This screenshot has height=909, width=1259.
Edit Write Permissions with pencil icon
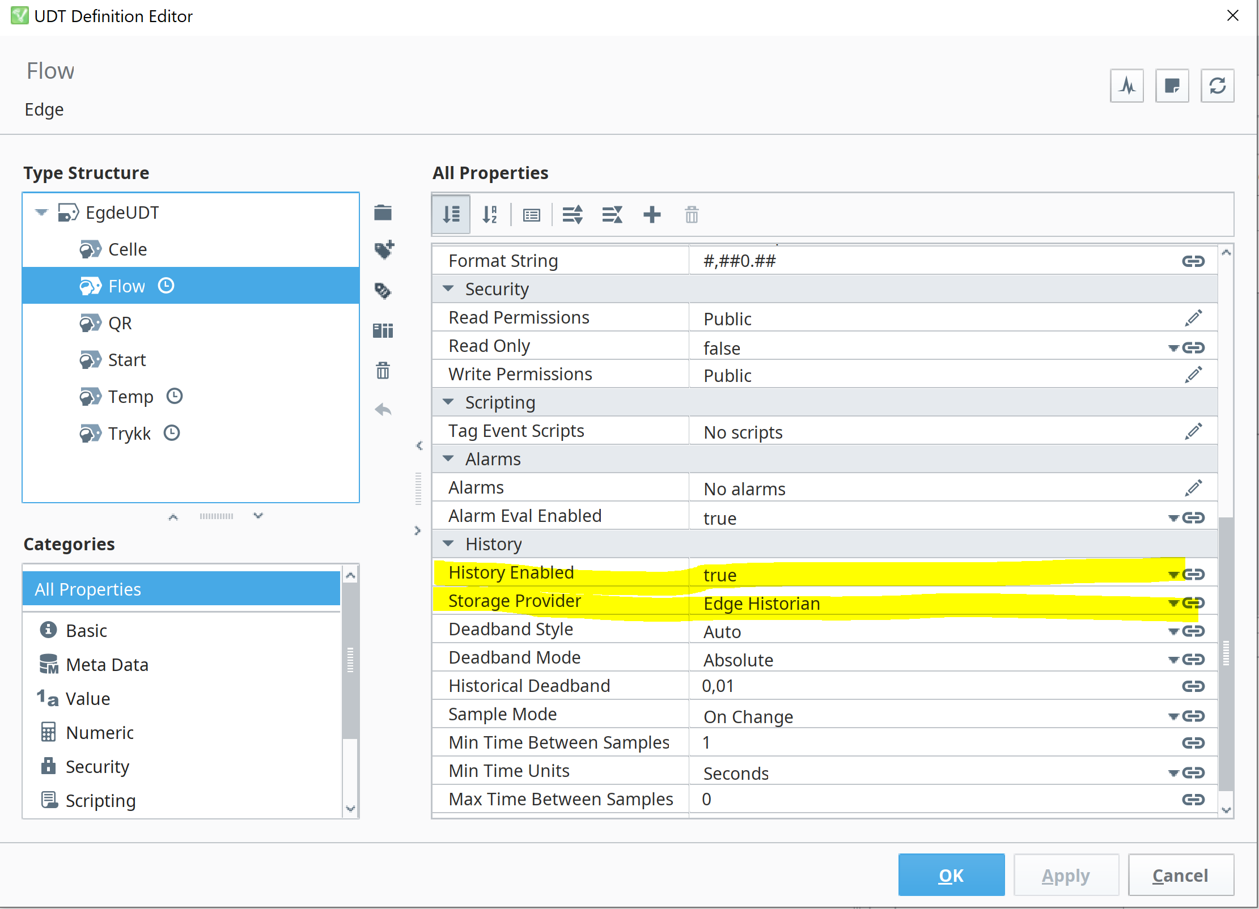point(1193,374)
